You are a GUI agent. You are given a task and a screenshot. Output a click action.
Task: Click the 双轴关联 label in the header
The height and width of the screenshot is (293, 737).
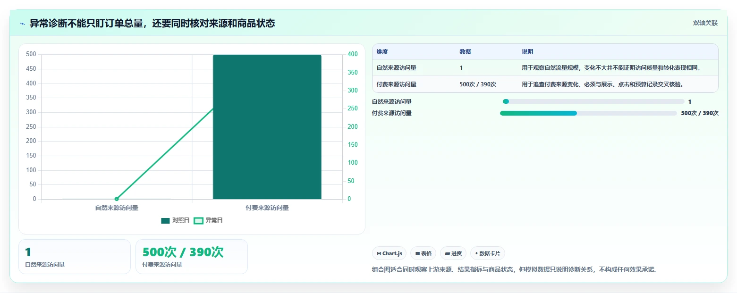click(x=705, y=23)
